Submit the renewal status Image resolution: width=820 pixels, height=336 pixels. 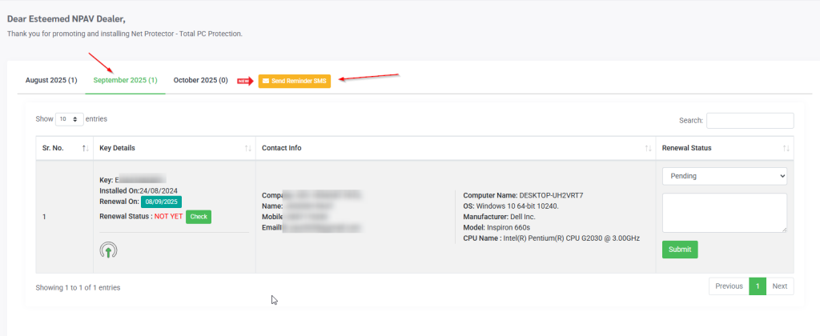pos(679,250)
